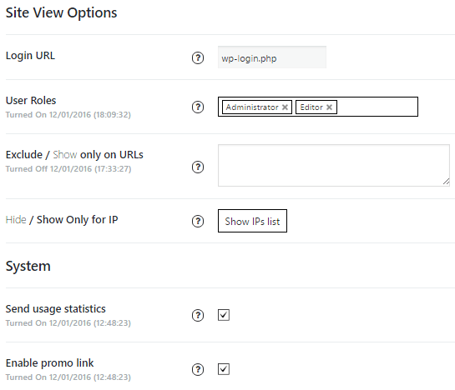Select the Administrator role tag
Viewport: 455px width, 390px height.
tap(252, 107)
